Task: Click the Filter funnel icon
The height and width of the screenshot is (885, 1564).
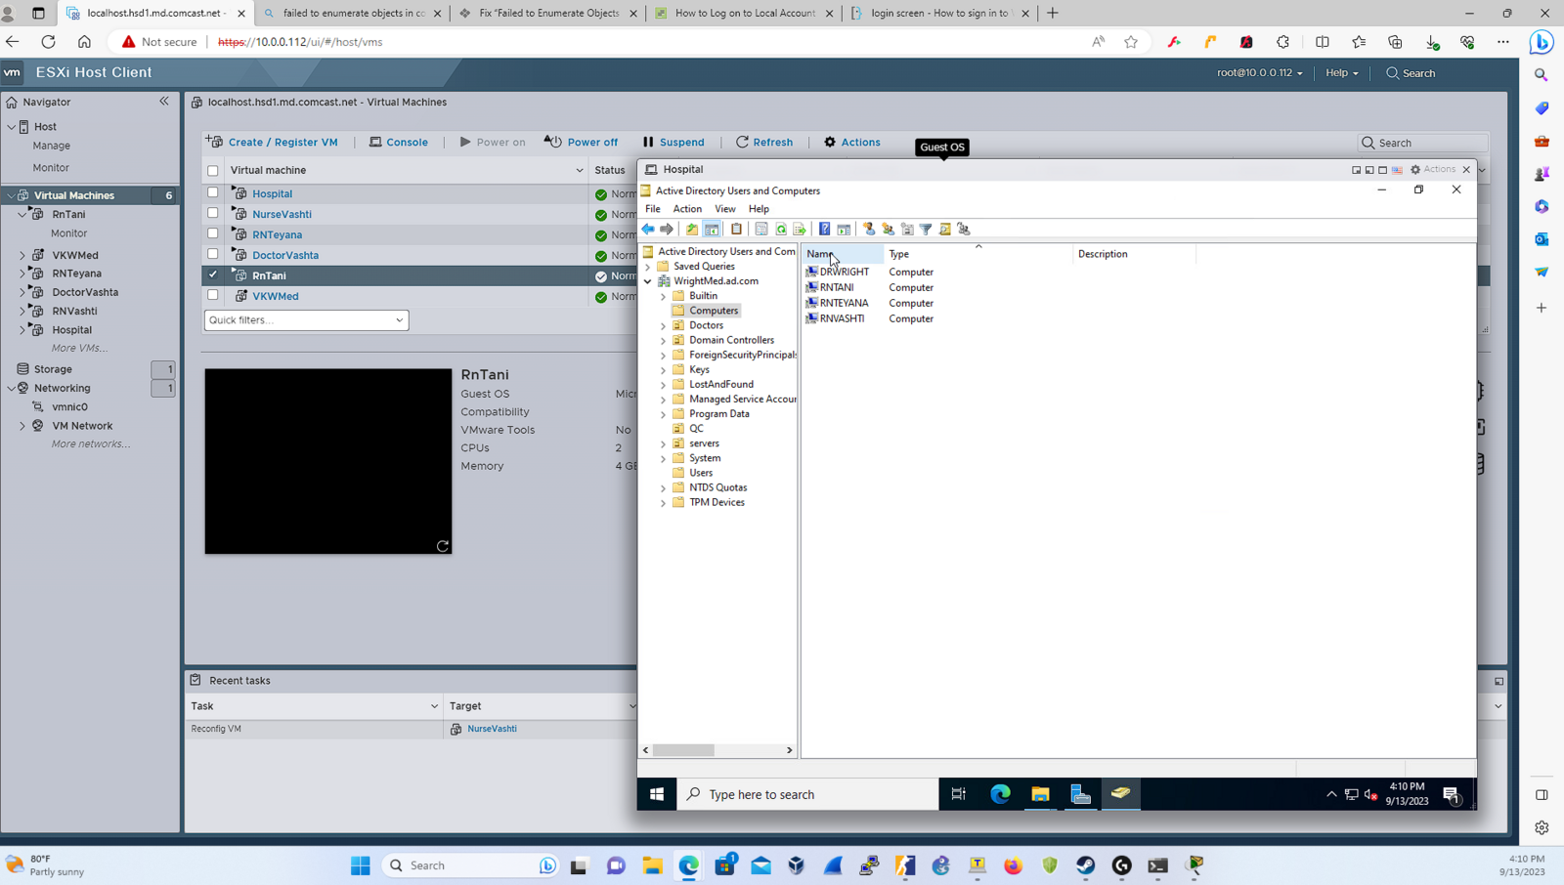Action: click(x=926, y=230)
